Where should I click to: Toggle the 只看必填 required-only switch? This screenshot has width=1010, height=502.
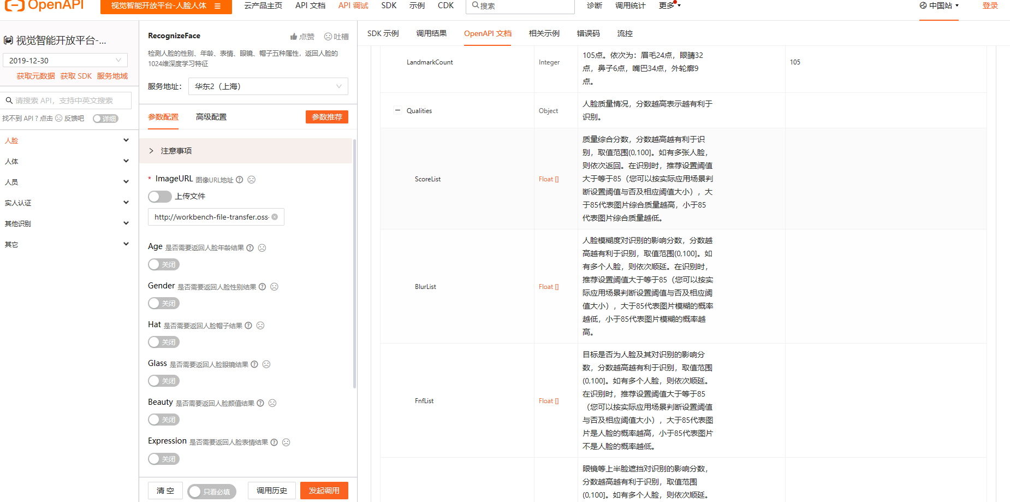(x=212, y=492)
